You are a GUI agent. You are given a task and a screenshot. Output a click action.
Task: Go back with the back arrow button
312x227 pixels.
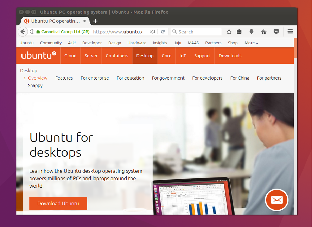23,32
